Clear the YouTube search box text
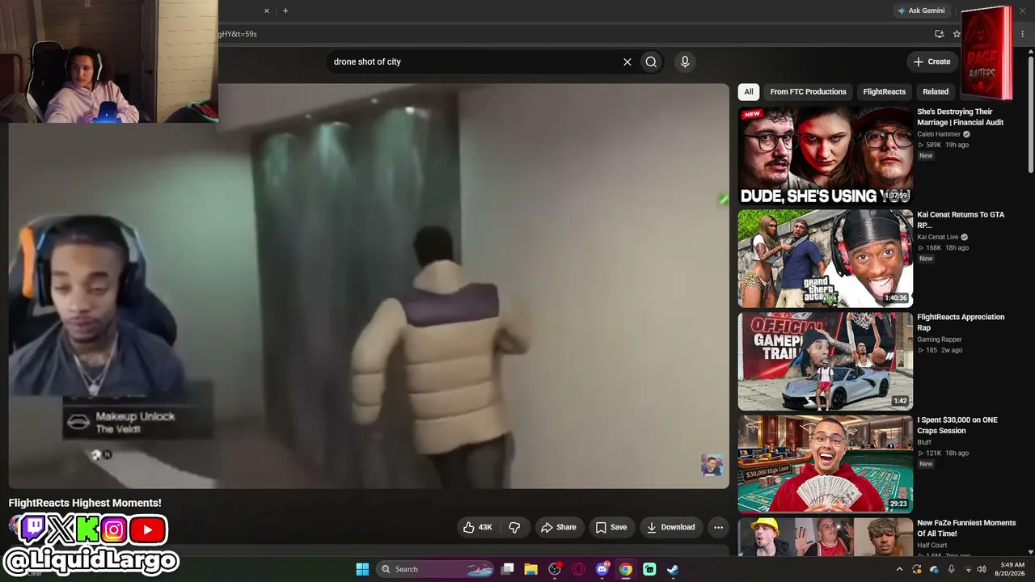Screen dimensions: 1035x582 (627, 61)
